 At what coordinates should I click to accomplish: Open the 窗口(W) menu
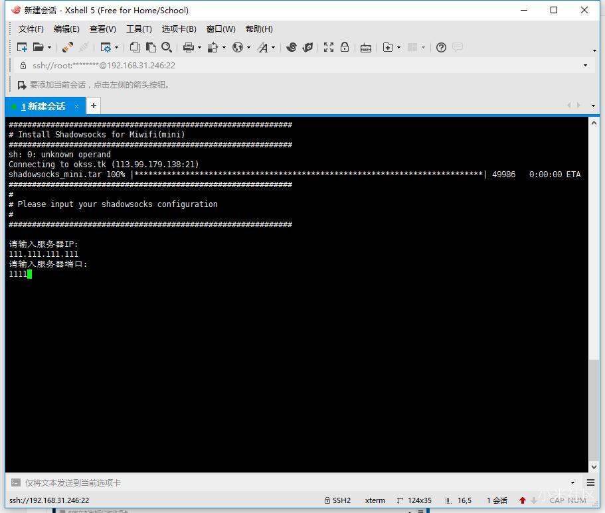point(220,29)
